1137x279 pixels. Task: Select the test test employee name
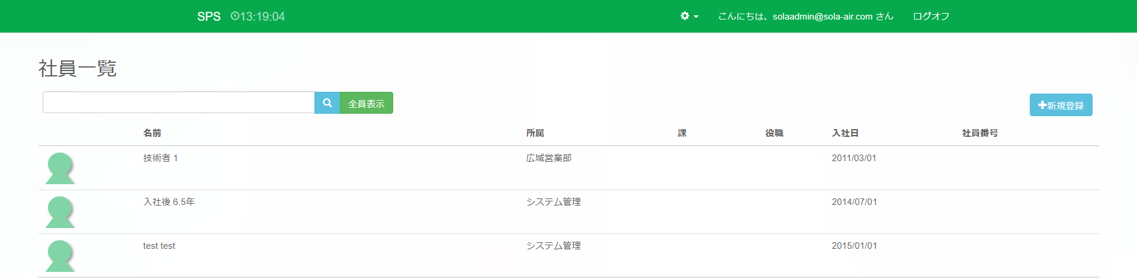pos(159,246)
